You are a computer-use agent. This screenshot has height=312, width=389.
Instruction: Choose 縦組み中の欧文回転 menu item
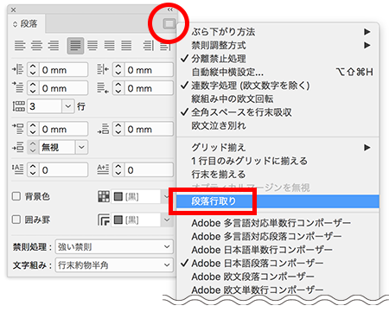point(277,99)
